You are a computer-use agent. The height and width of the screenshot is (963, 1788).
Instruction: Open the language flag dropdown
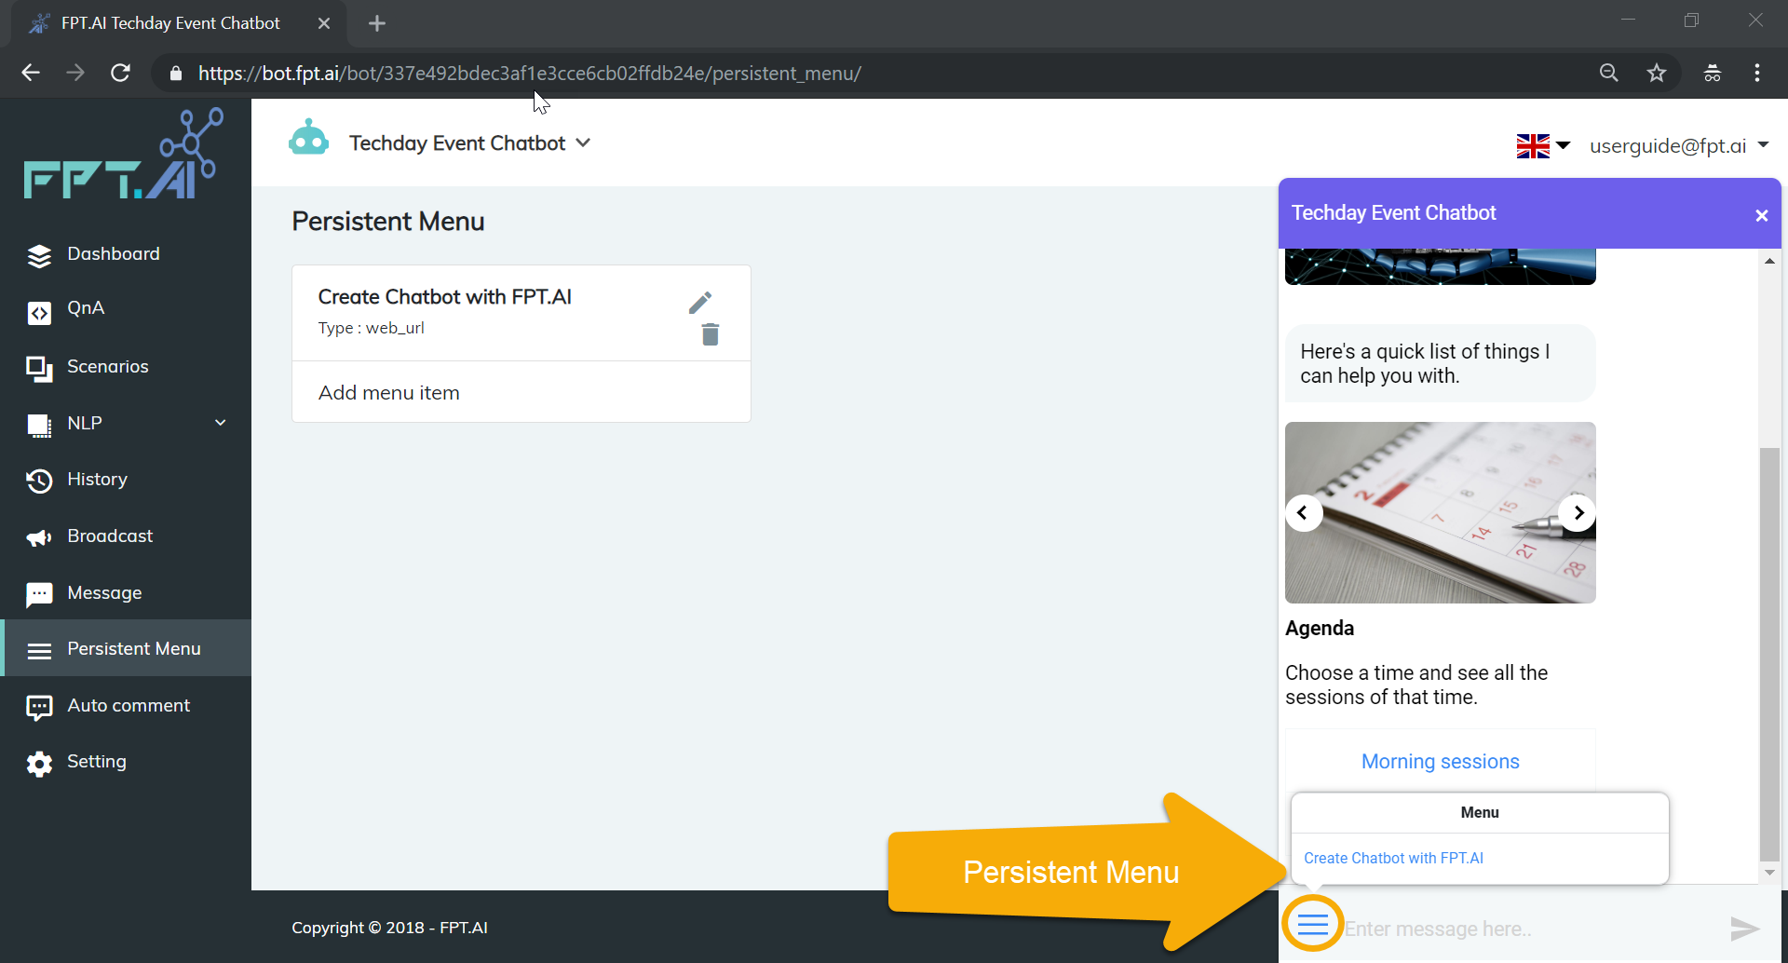(1543, 145)
